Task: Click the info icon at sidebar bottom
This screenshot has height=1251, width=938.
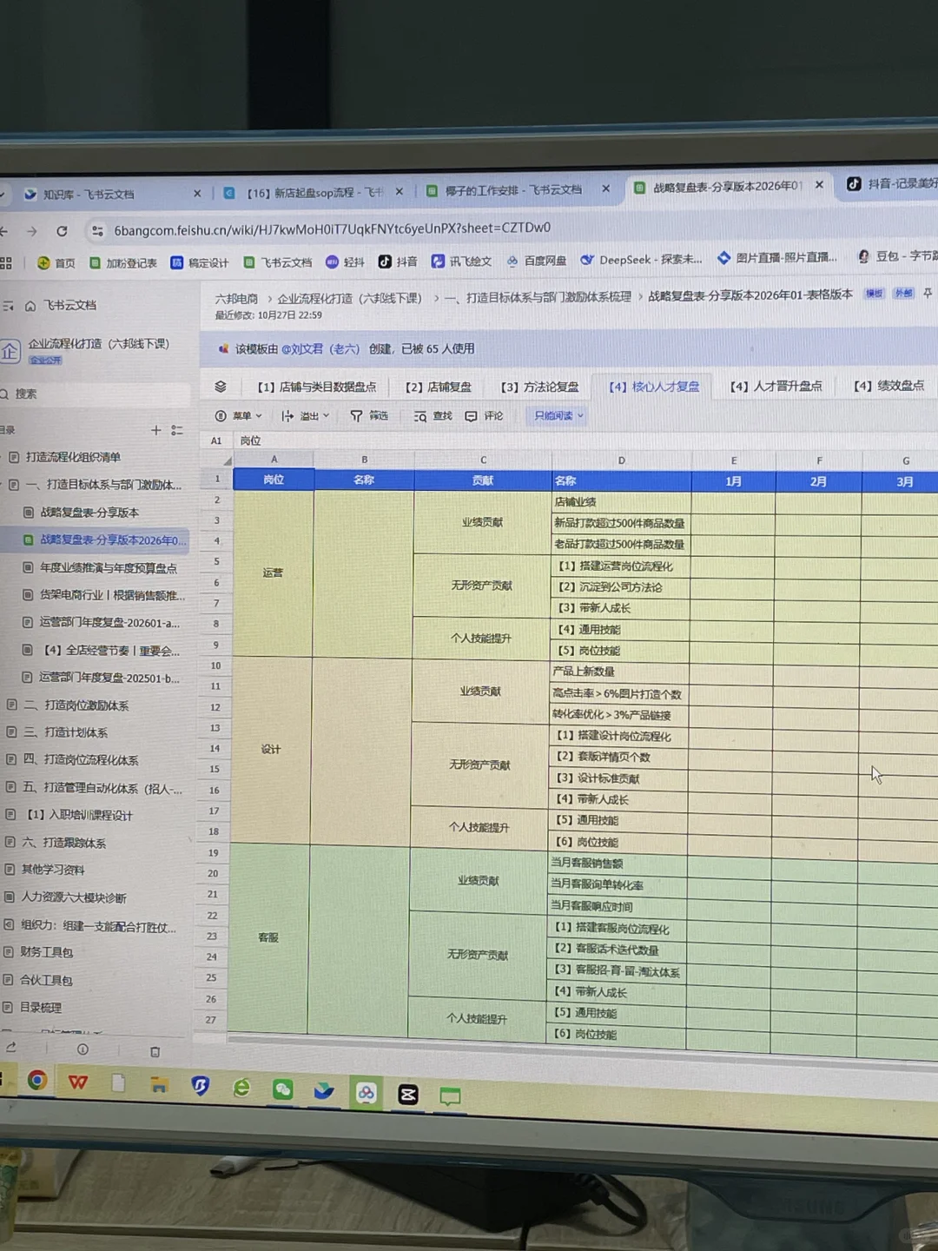Action: [83, 1049]
